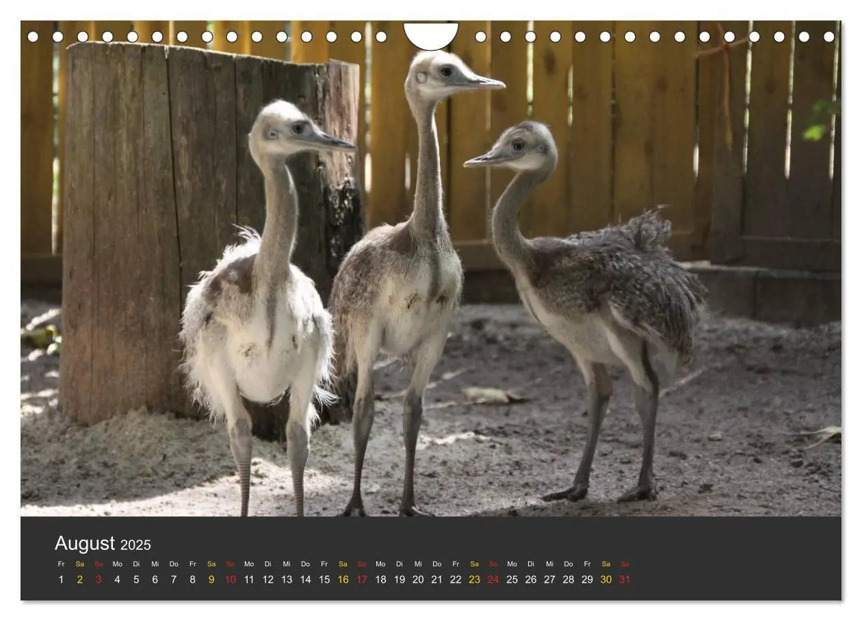Select date 11 in the calendar strip

(249, 579)
